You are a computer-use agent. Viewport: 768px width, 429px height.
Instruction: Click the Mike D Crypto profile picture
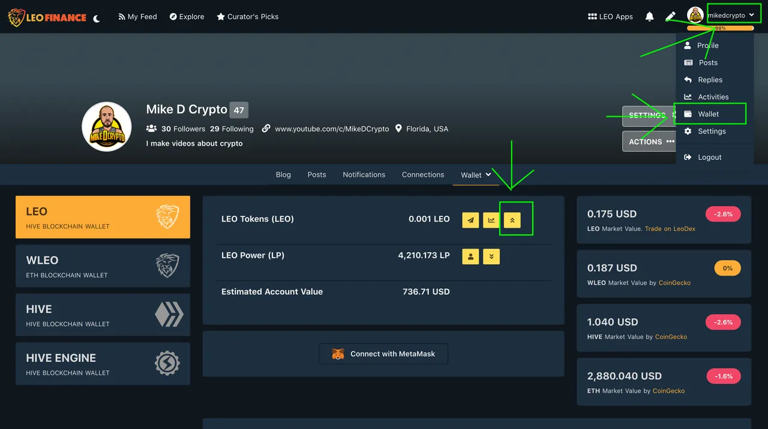tap(107, 126)
